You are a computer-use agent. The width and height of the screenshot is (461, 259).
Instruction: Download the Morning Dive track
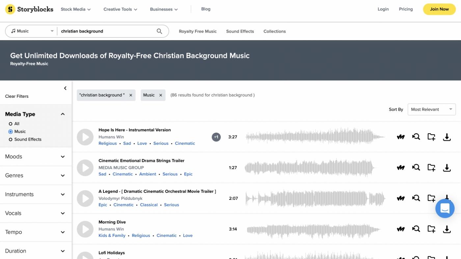point(447,229)
